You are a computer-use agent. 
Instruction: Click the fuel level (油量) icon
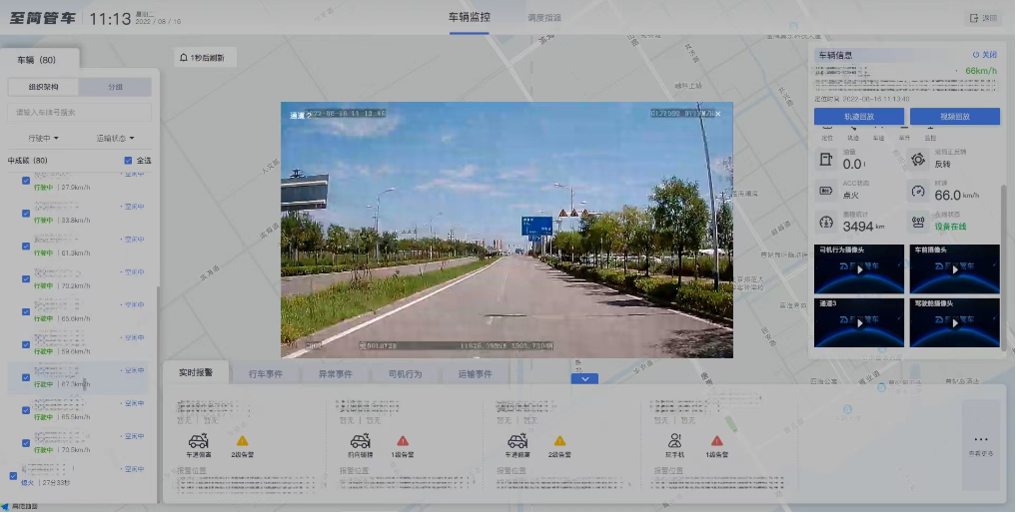click(x=826, y=160)
